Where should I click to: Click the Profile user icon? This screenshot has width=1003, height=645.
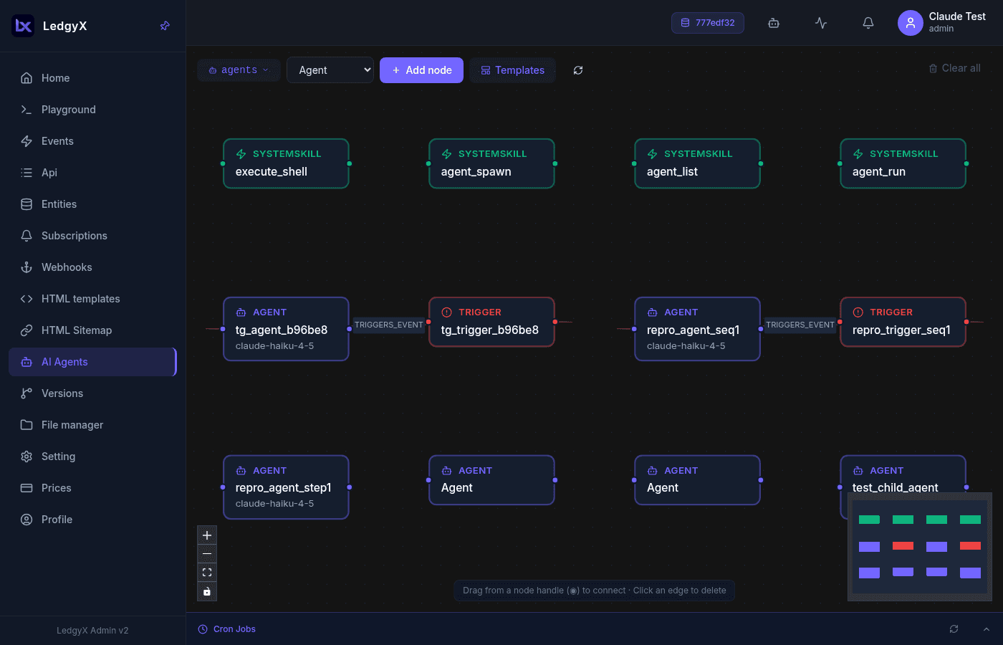coord(27,520)
